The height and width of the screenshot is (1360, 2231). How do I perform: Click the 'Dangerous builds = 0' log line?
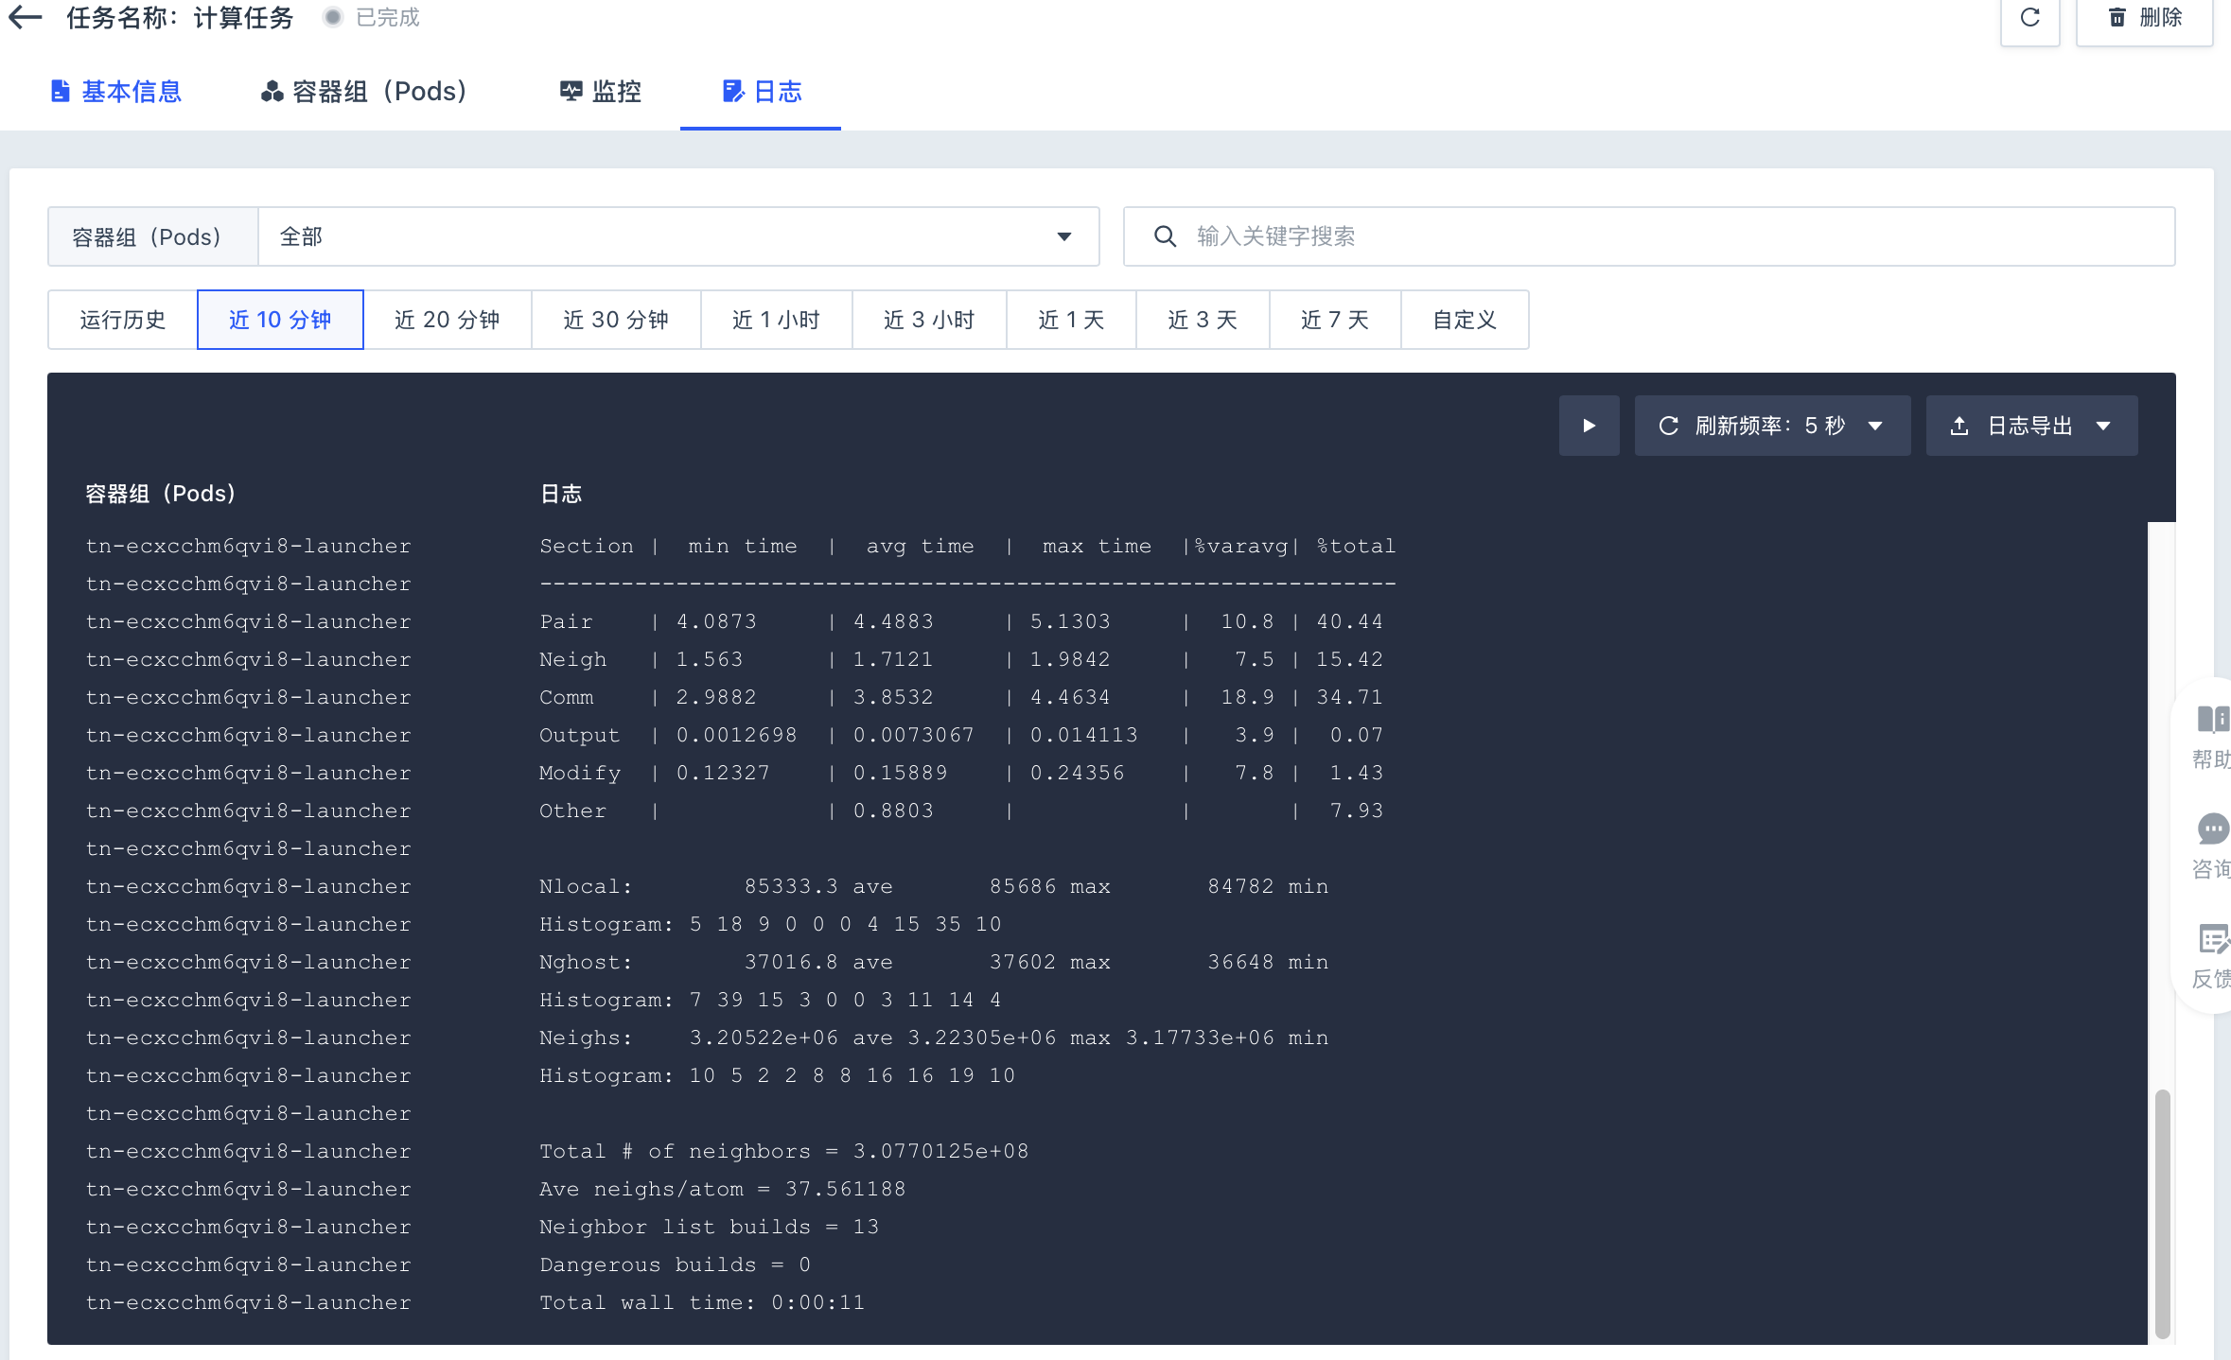click(675, 1264)
